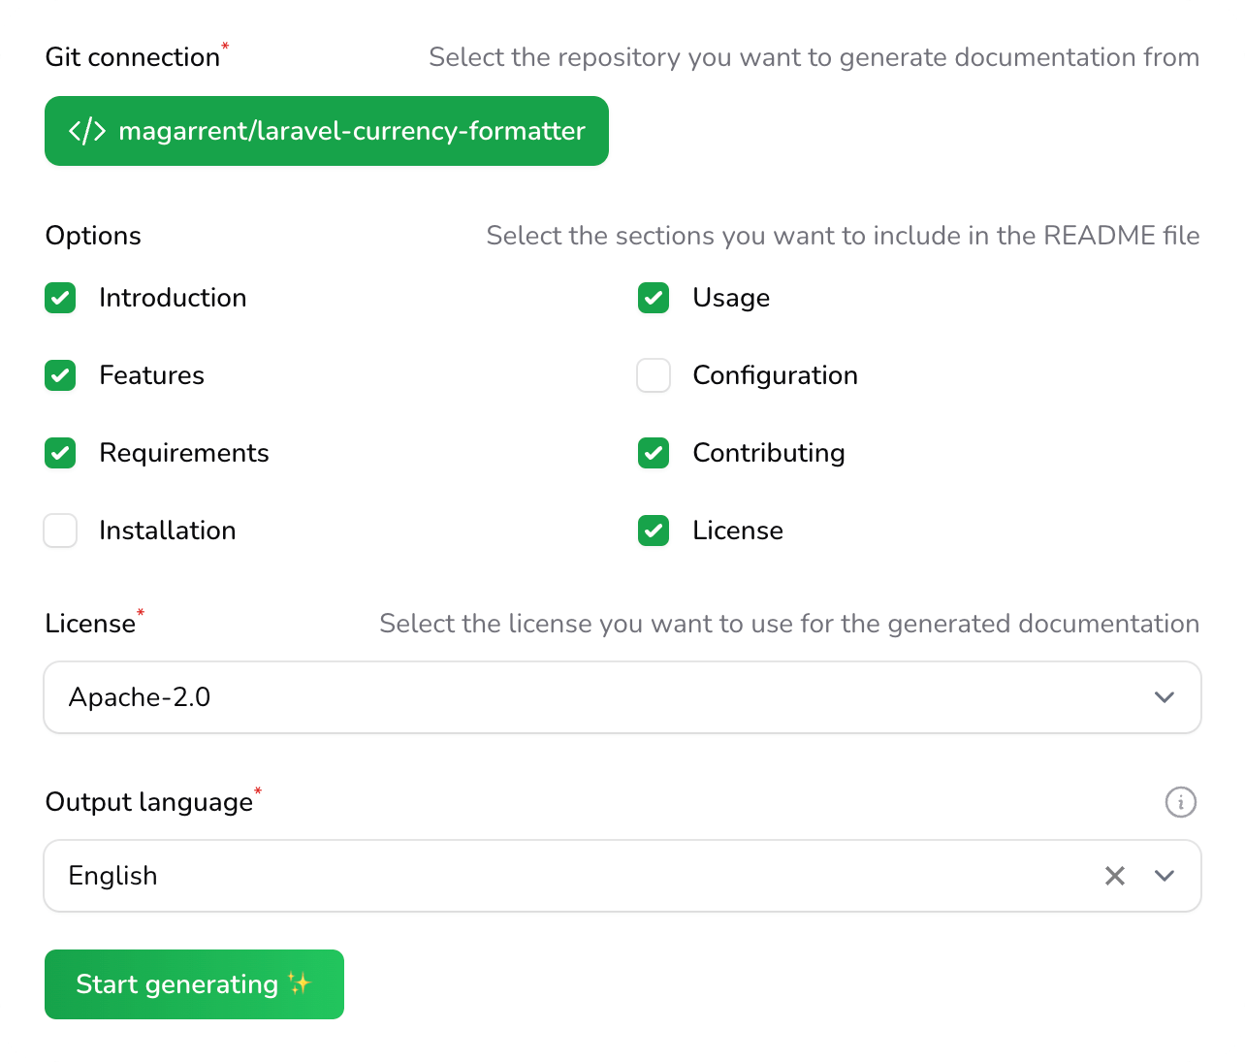Screen dimensions: 1245x1062
Task: Open the Output language chevron arrow
Action: [x=1164, y=876]
